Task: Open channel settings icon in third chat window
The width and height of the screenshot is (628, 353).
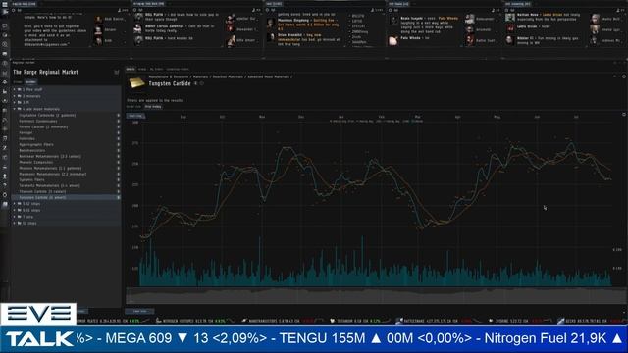Action: (268, 10)
